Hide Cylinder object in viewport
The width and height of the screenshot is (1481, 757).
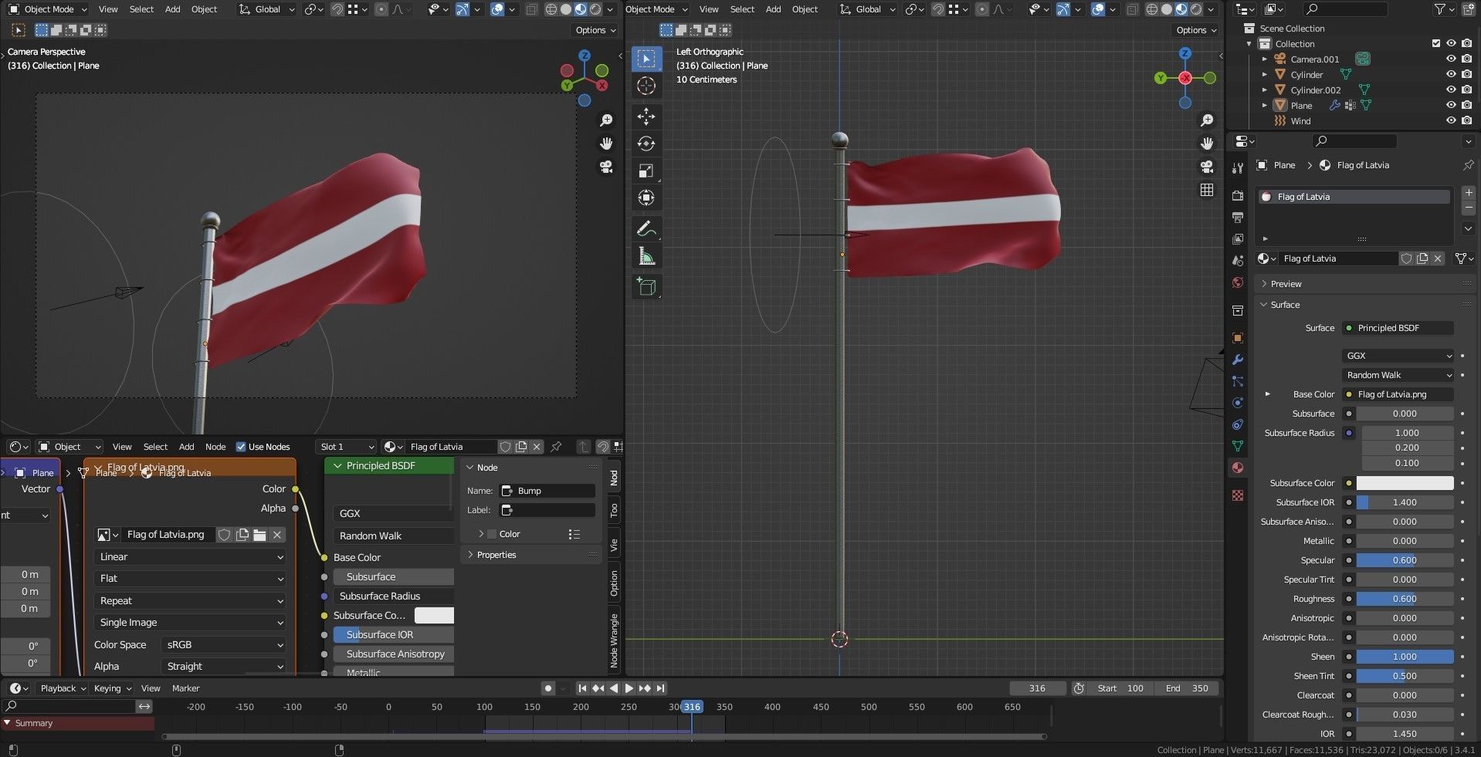[1451, 75]
